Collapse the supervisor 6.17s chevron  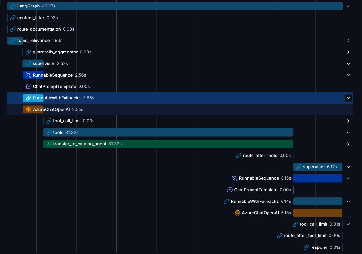point(348,167)
